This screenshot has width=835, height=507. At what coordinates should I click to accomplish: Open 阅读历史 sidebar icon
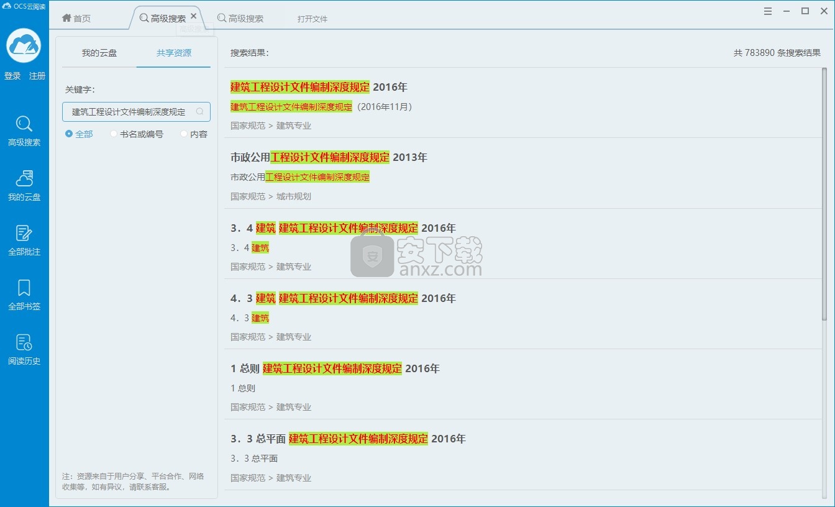pos(24,350)
